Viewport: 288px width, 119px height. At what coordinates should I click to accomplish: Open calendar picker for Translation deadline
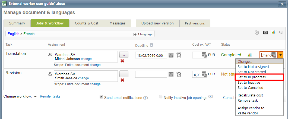(171, 55)
